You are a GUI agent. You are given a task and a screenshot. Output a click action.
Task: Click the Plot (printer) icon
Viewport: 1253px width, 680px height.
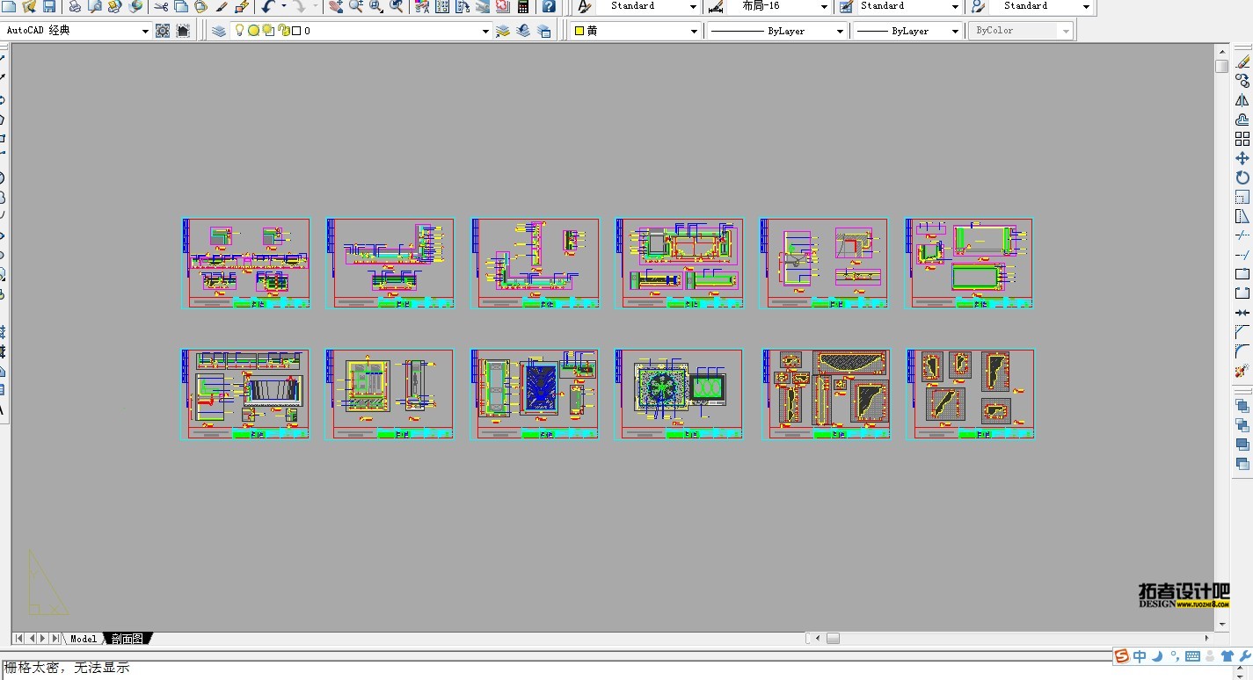75,7
